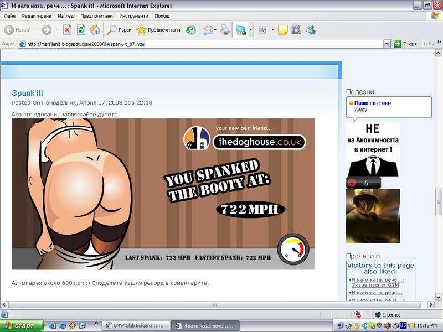Screen dimensions: 443x332
Task: Click the 722 MPH result label
Action: 251,209
